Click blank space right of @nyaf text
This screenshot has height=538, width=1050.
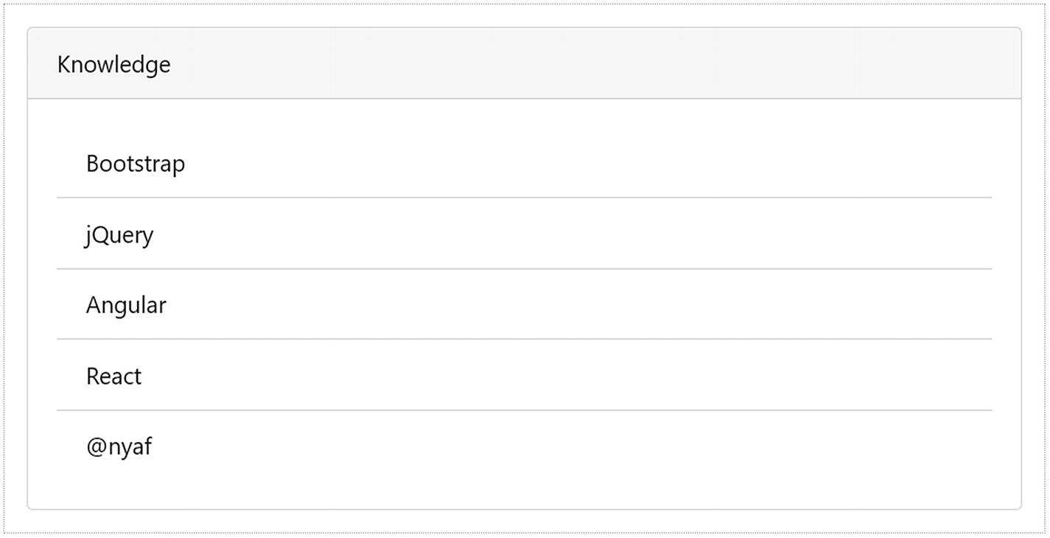point(589,447)
